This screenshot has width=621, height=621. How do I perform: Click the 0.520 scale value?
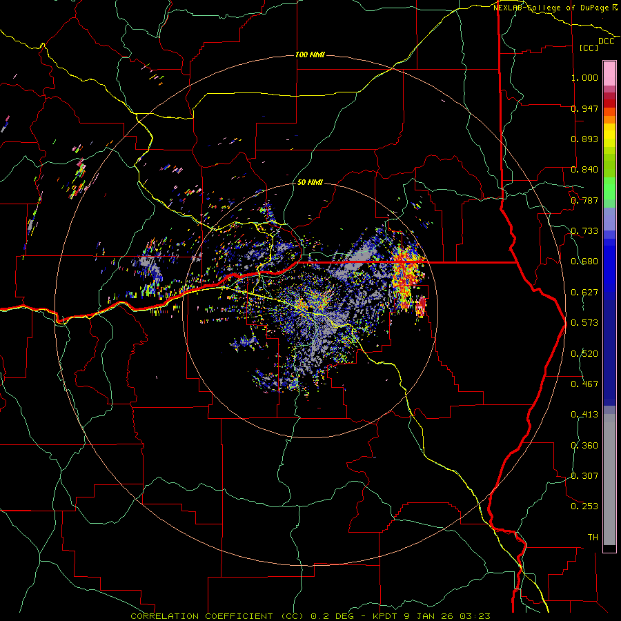click(x=584, y=354)
